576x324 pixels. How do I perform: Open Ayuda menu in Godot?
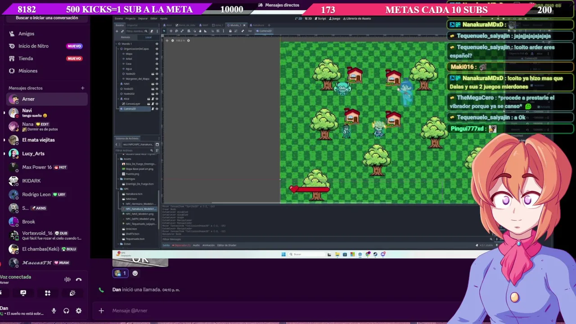pos(164,18)
